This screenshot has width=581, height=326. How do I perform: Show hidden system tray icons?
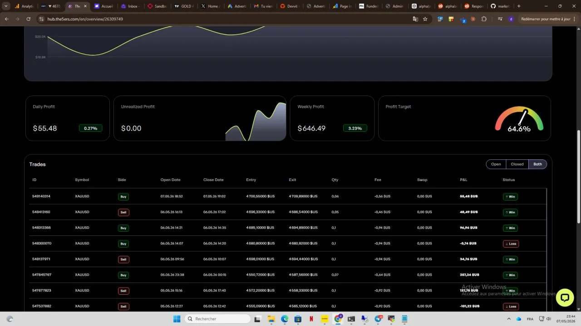click(509, 319)
